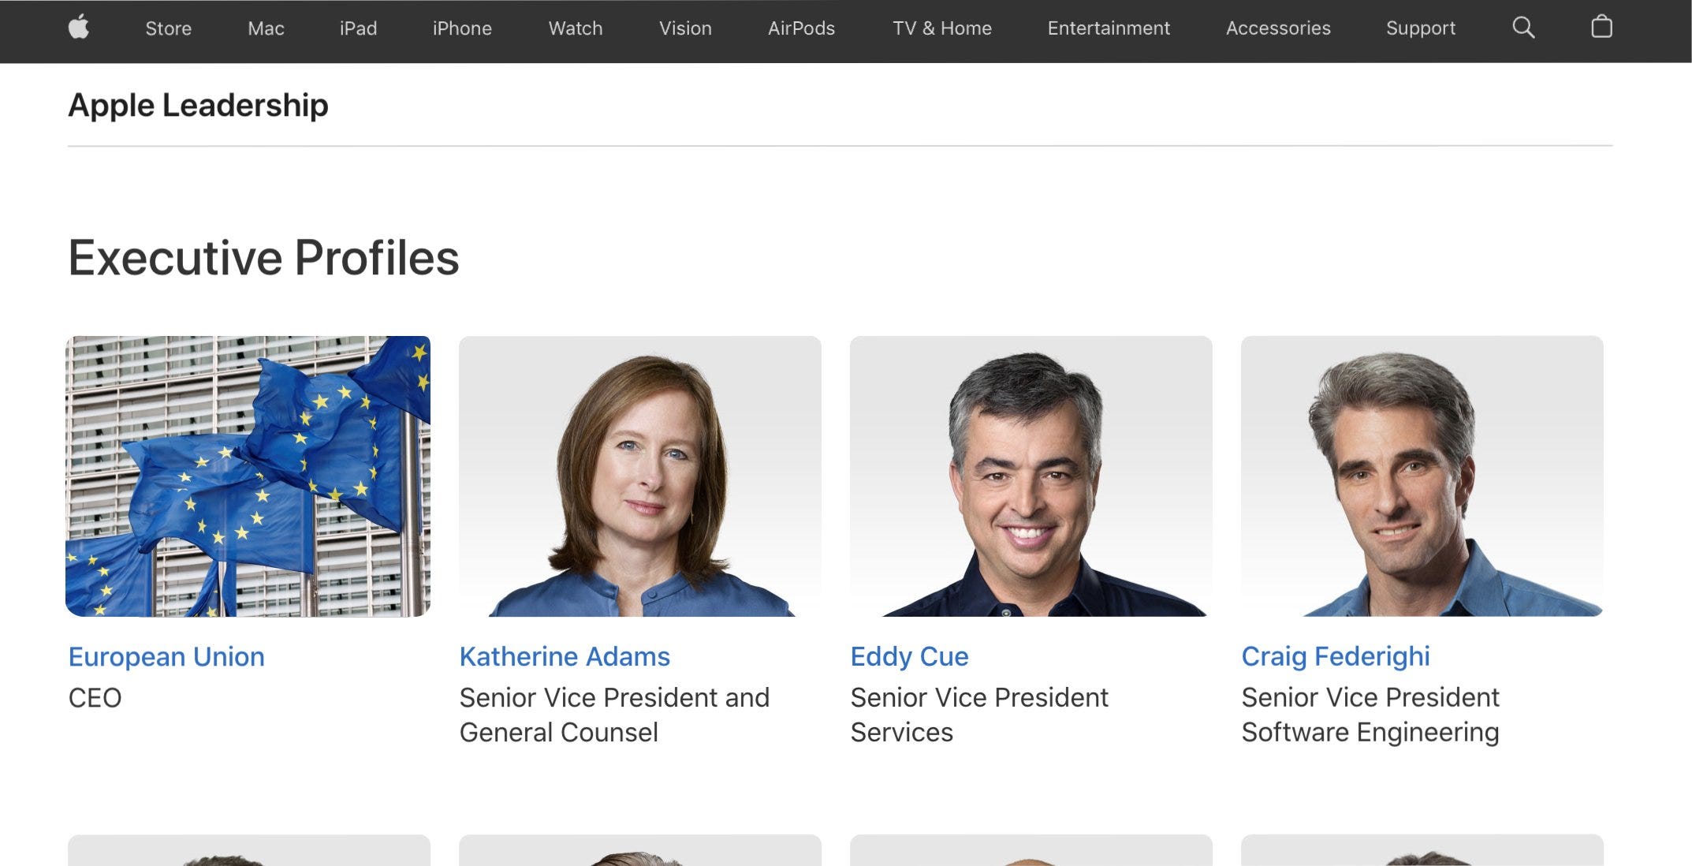Select iPhone in the navigation bar

462,28
